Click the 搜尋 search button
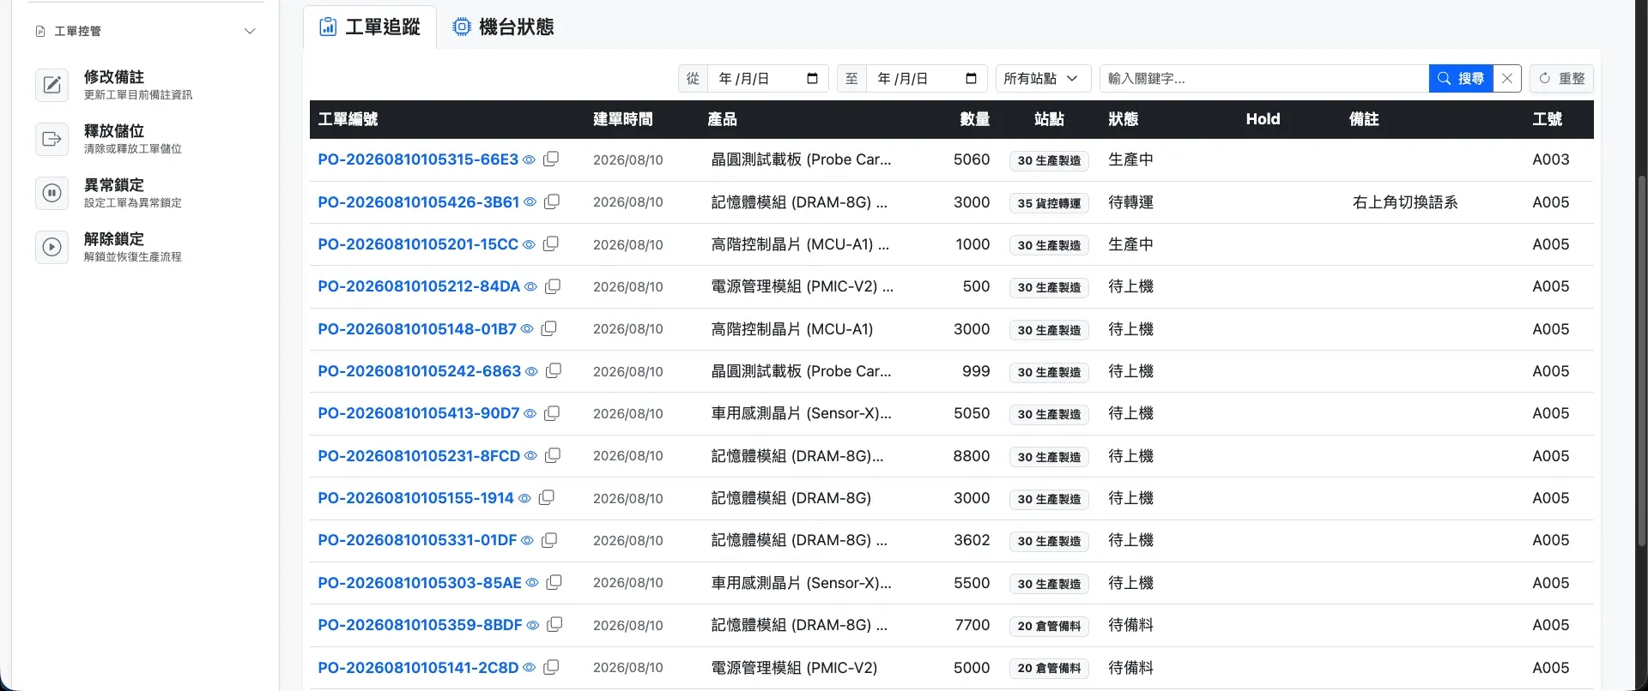Image resolution: width=1648 pixels, height=691 pixels. (1461, 79)
